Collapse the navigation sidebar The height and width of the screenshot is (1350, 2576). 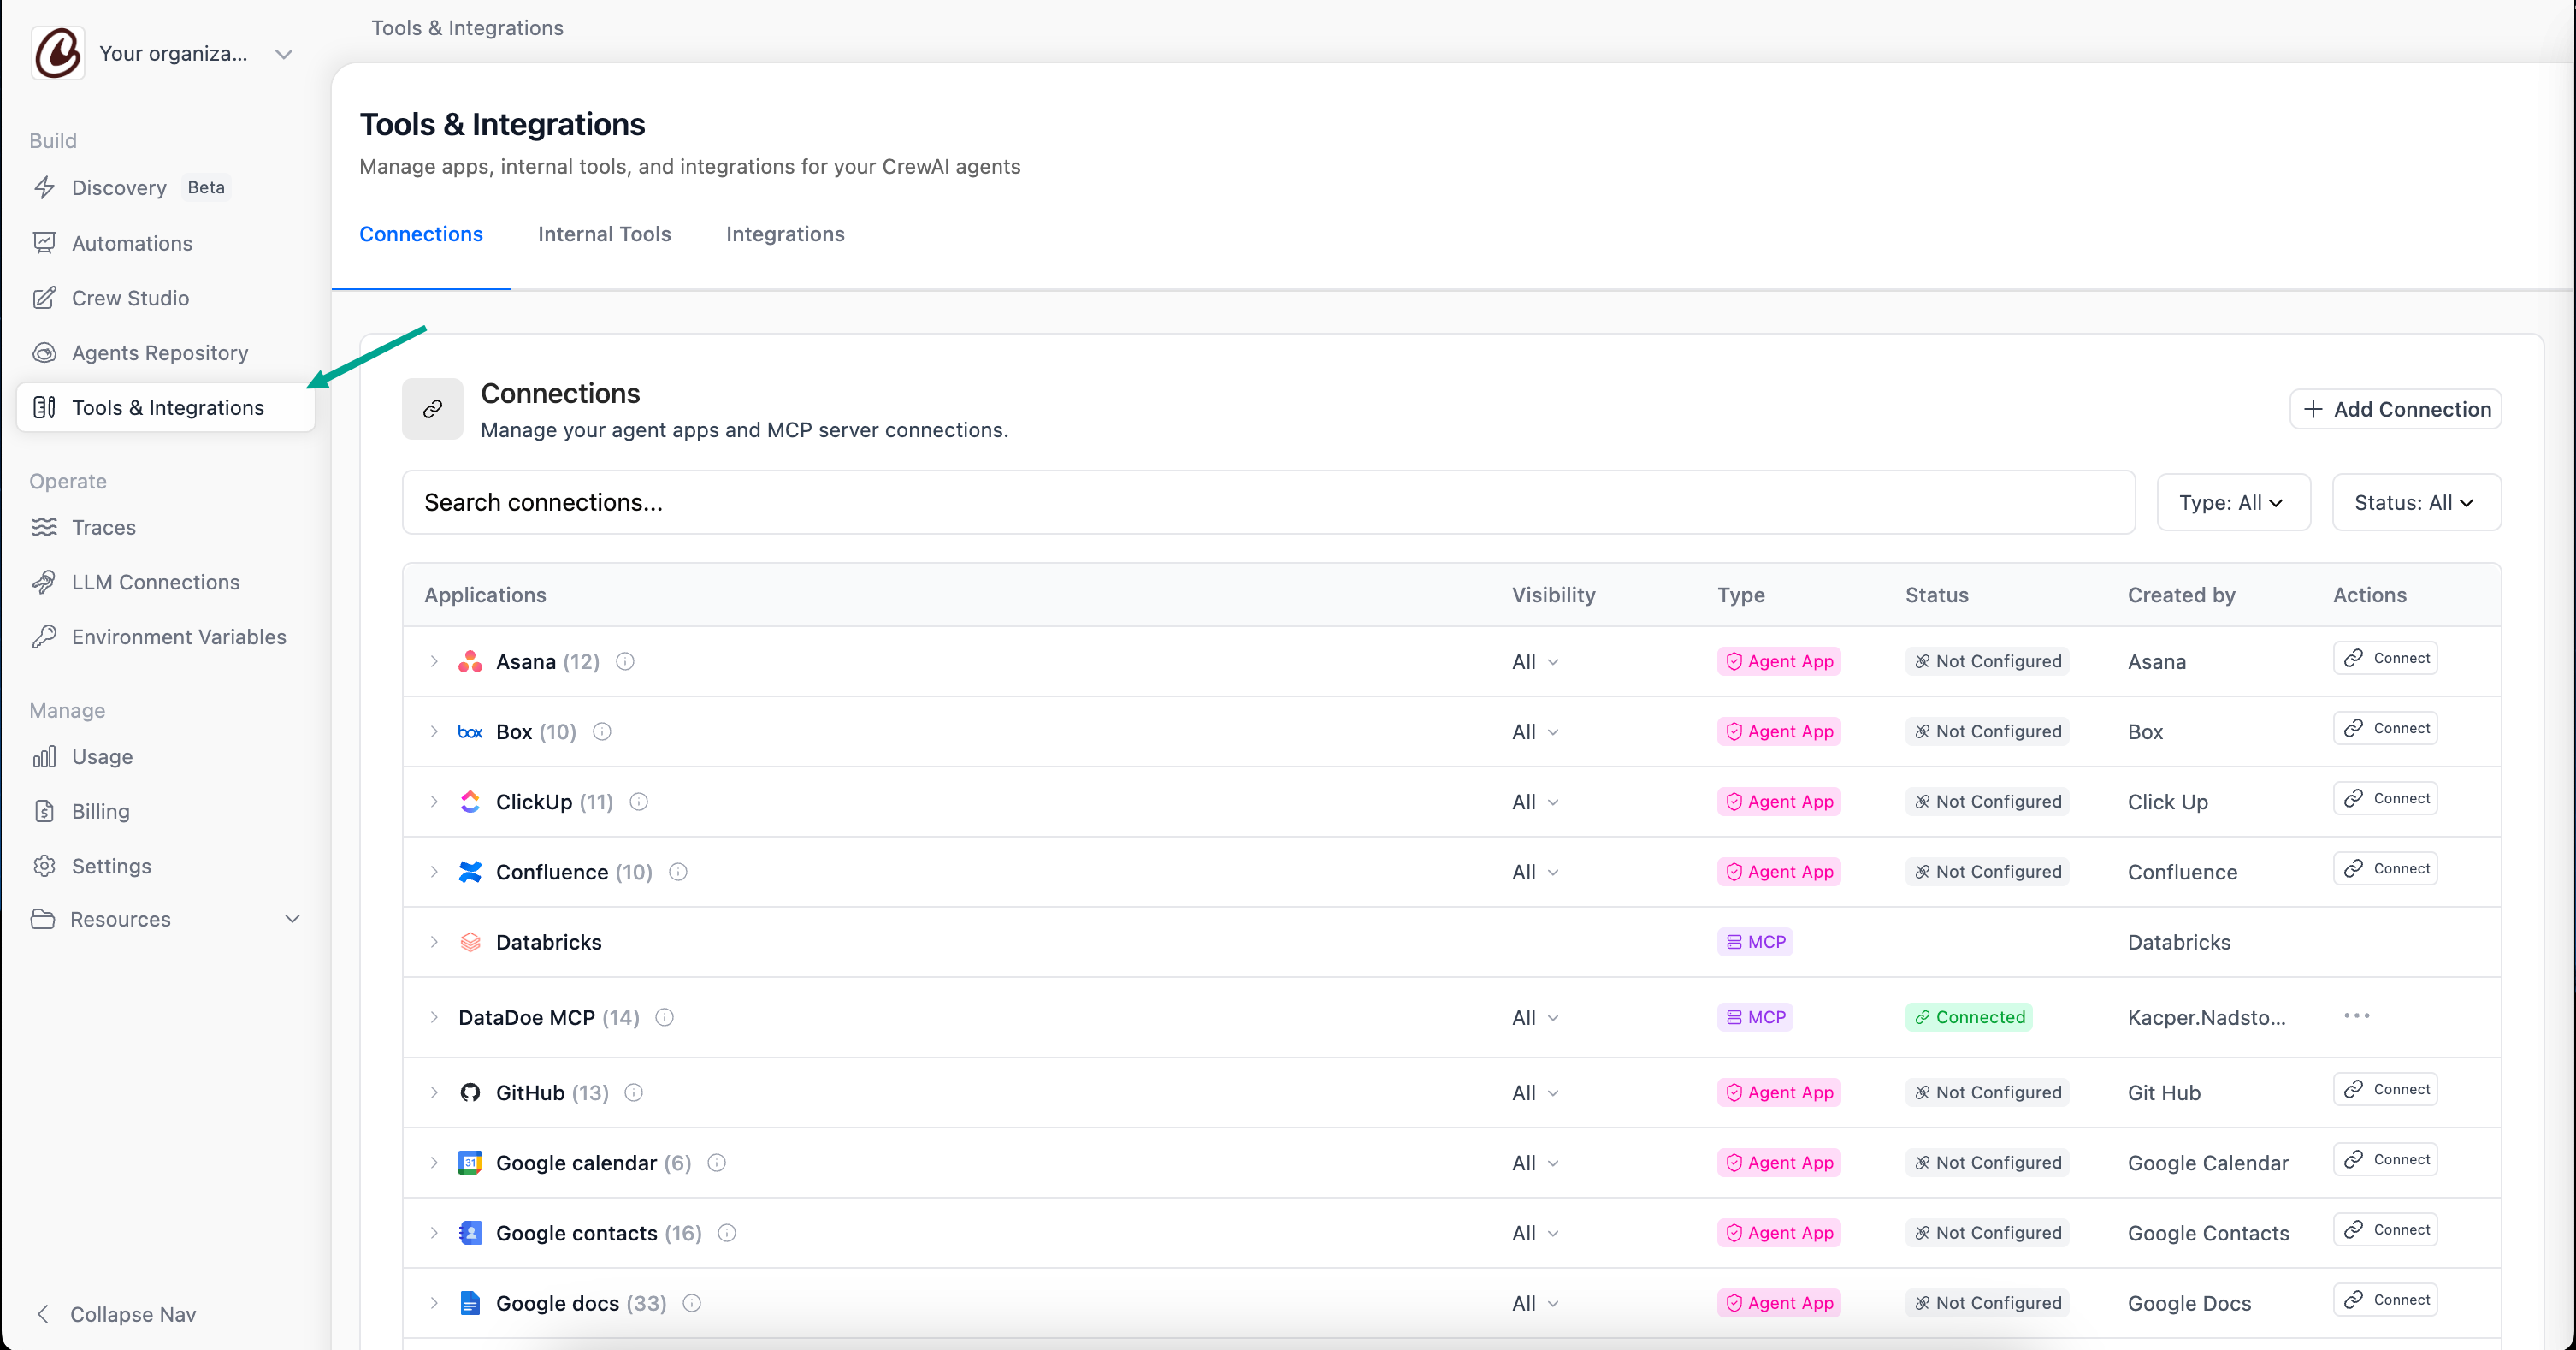click(116, 1314)
